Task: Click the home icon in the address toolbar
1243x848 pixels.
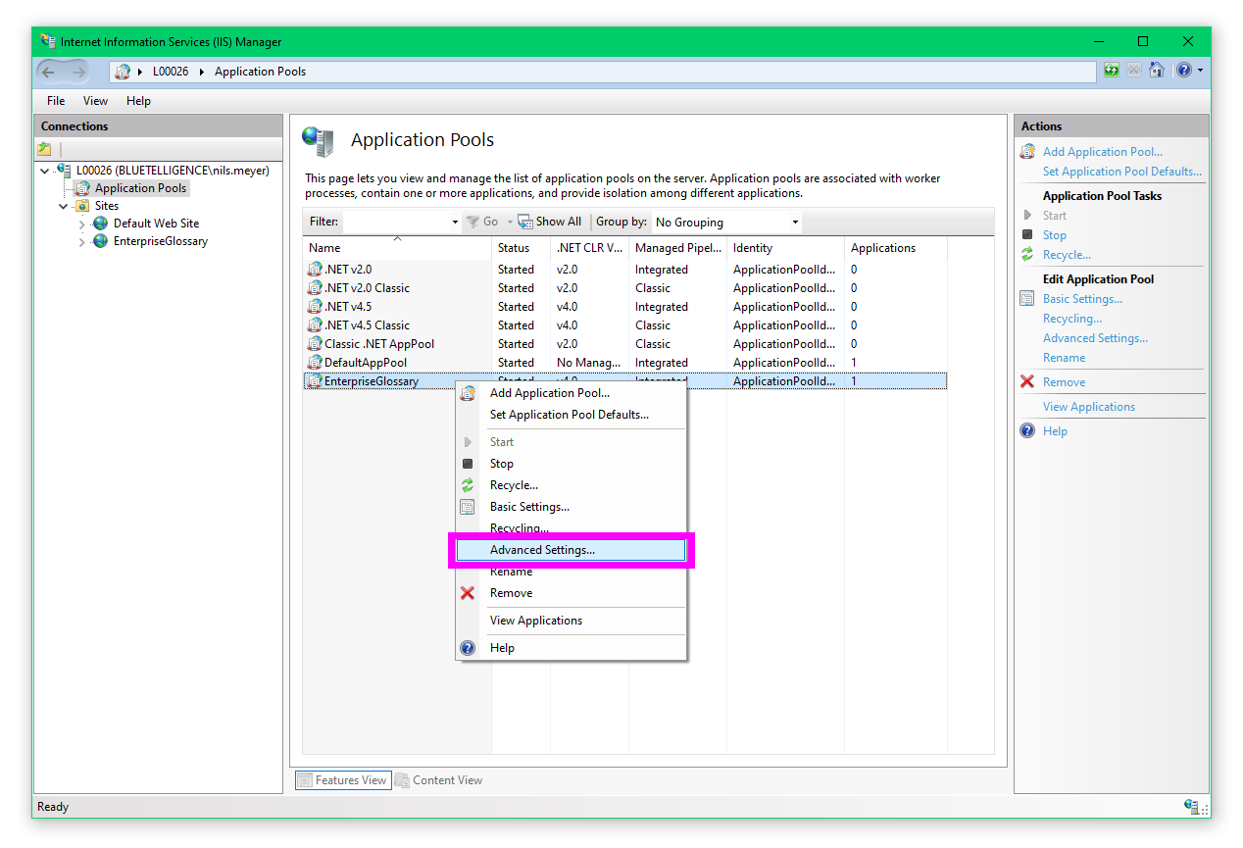Action: [1157, 71]
